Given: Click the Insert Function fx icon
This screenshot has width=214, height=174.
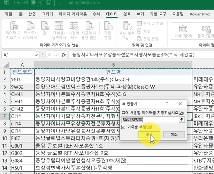Looking at the screenshot, I should coord(63,55).
